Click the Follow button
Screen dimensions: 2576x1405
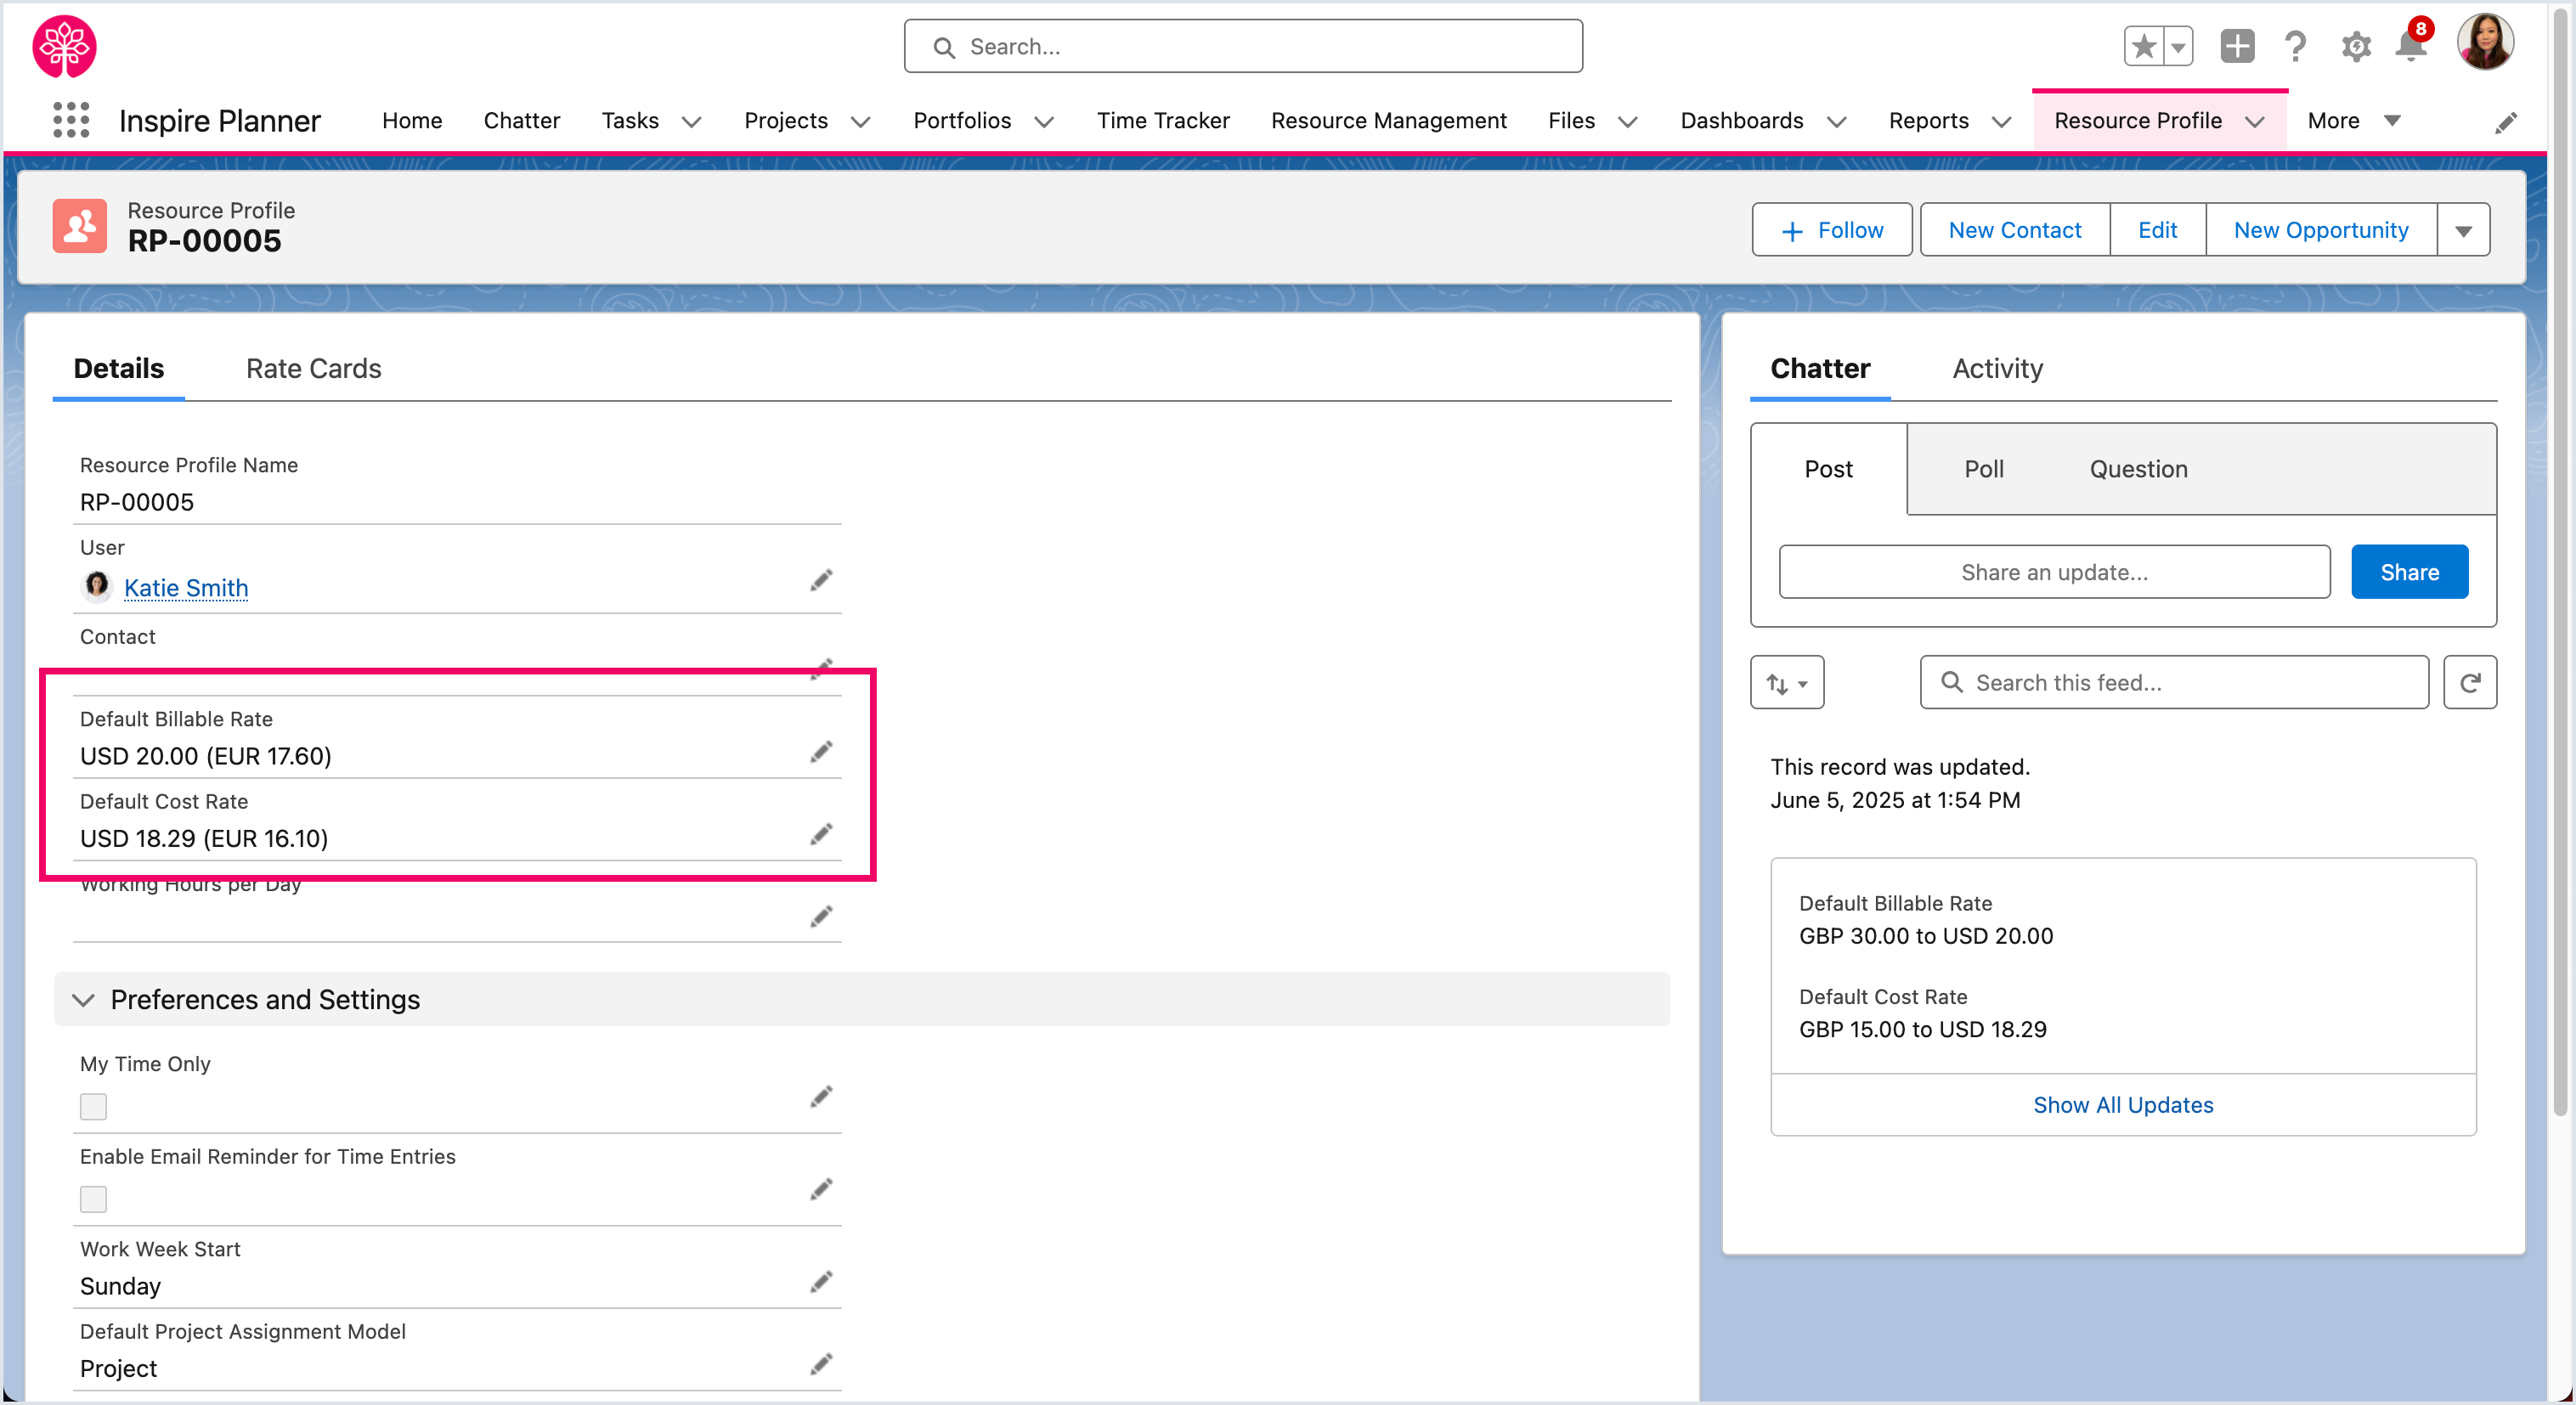coord(1832,230)
